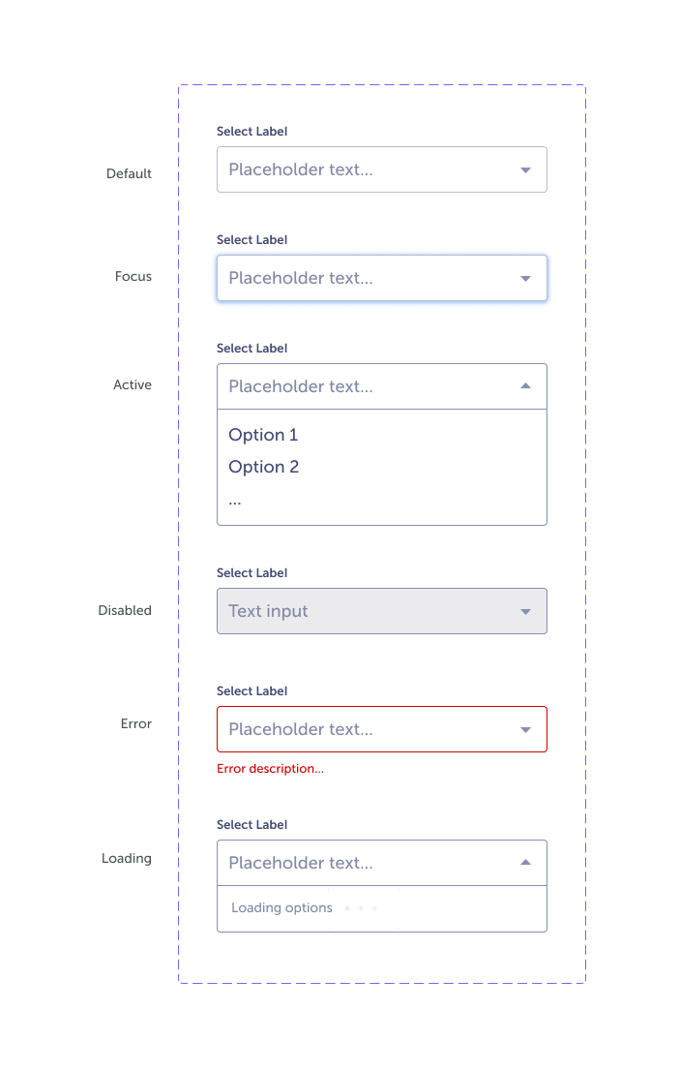This screenshot has width=680, height=1071.
Task: Click the dropdown arrow on the Error select
Action: click(x=525, y=729)
